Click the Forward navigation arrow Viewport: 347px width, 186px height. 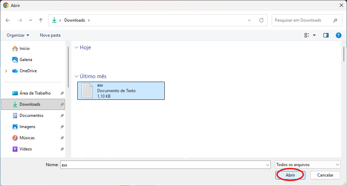click(x=20, y=20)
